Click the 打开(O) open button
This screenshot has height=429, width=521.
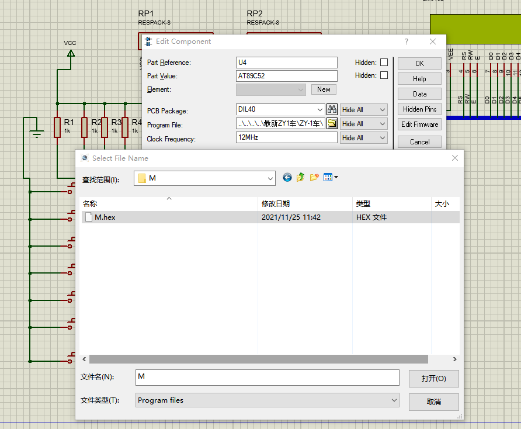point(433,379)
